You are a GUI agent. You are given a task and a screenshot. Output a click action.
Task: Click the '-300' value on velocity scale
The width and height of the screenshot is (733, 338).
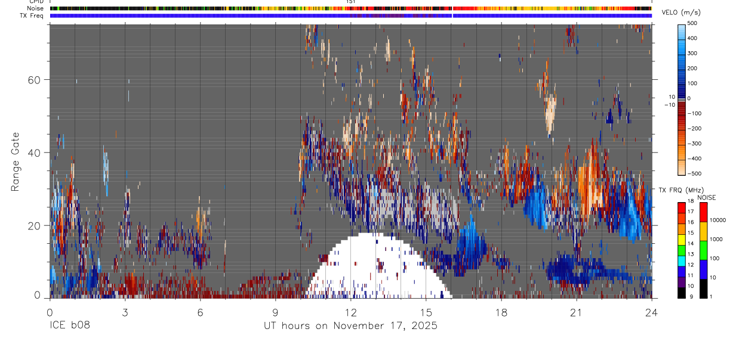tap(695, 144)
